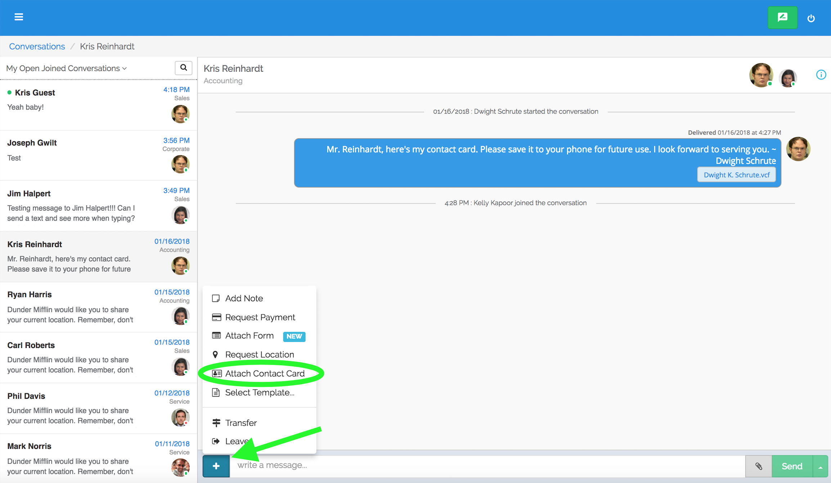Open the conversation info icon
Image resolution: width=831 pixels, height=483 pixels.
tap(821, 75)
